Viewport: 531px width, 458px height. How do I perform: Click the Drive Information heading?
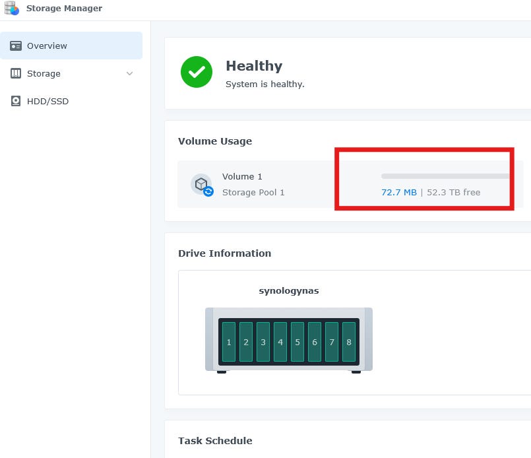tap(224, 253)
